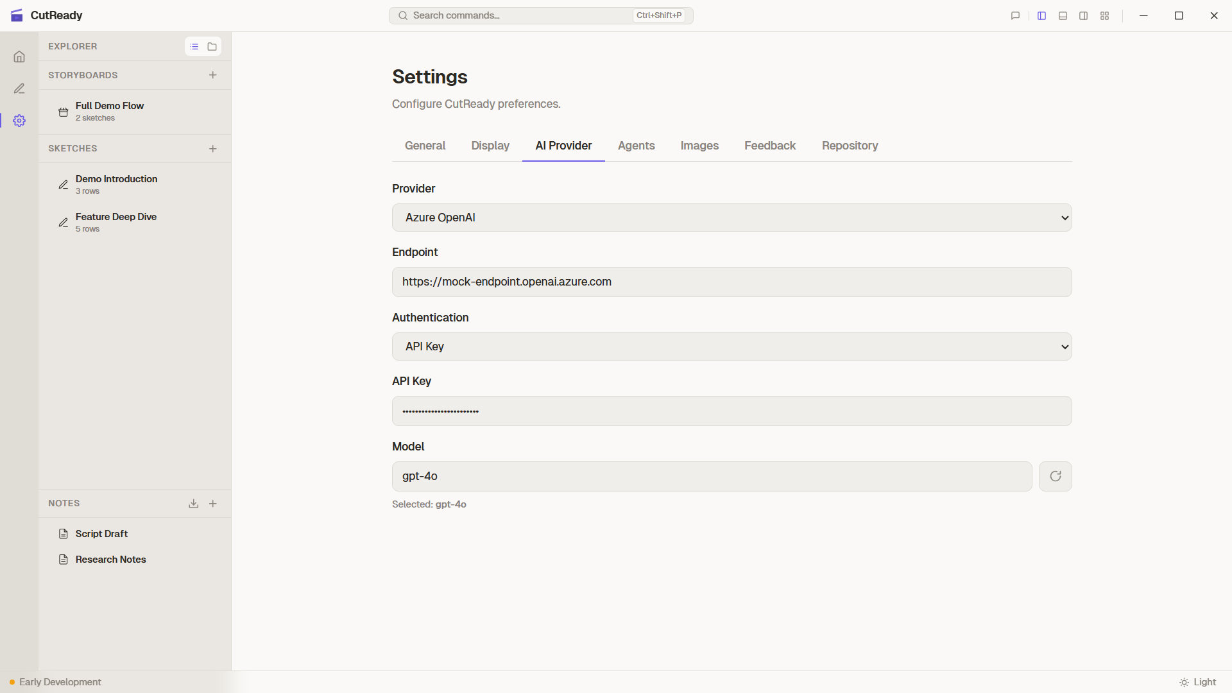Select the Sketch pencil icon in the sidebar
1232x693 pixels.
(x=19, y=89)
